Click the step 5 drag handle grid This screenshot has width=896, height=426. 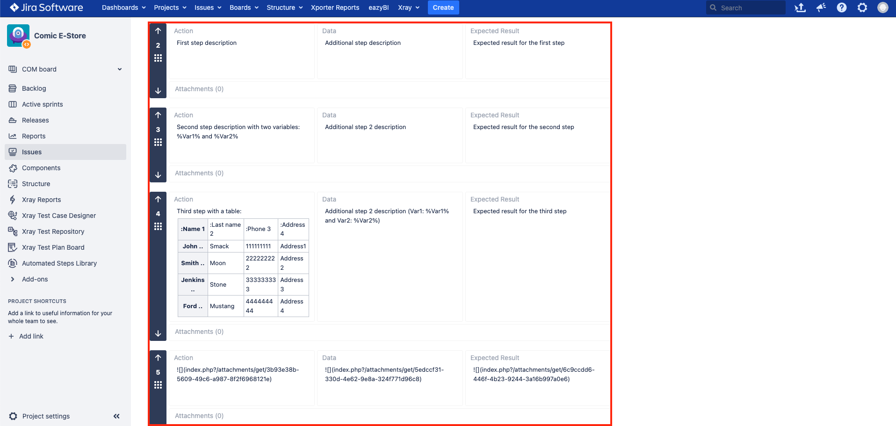[158, 385]
